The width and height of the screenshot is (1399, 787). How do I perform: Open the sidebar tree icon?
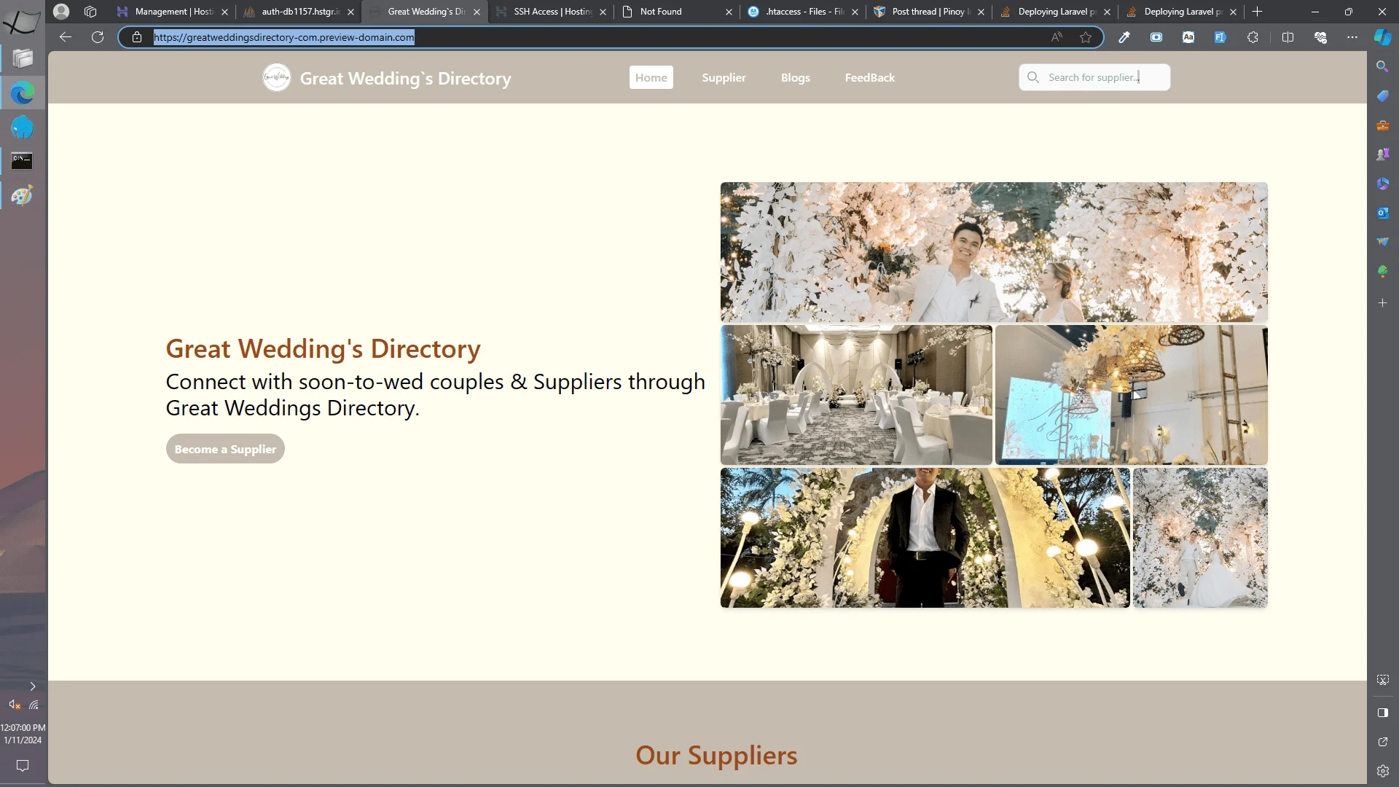1382,271
